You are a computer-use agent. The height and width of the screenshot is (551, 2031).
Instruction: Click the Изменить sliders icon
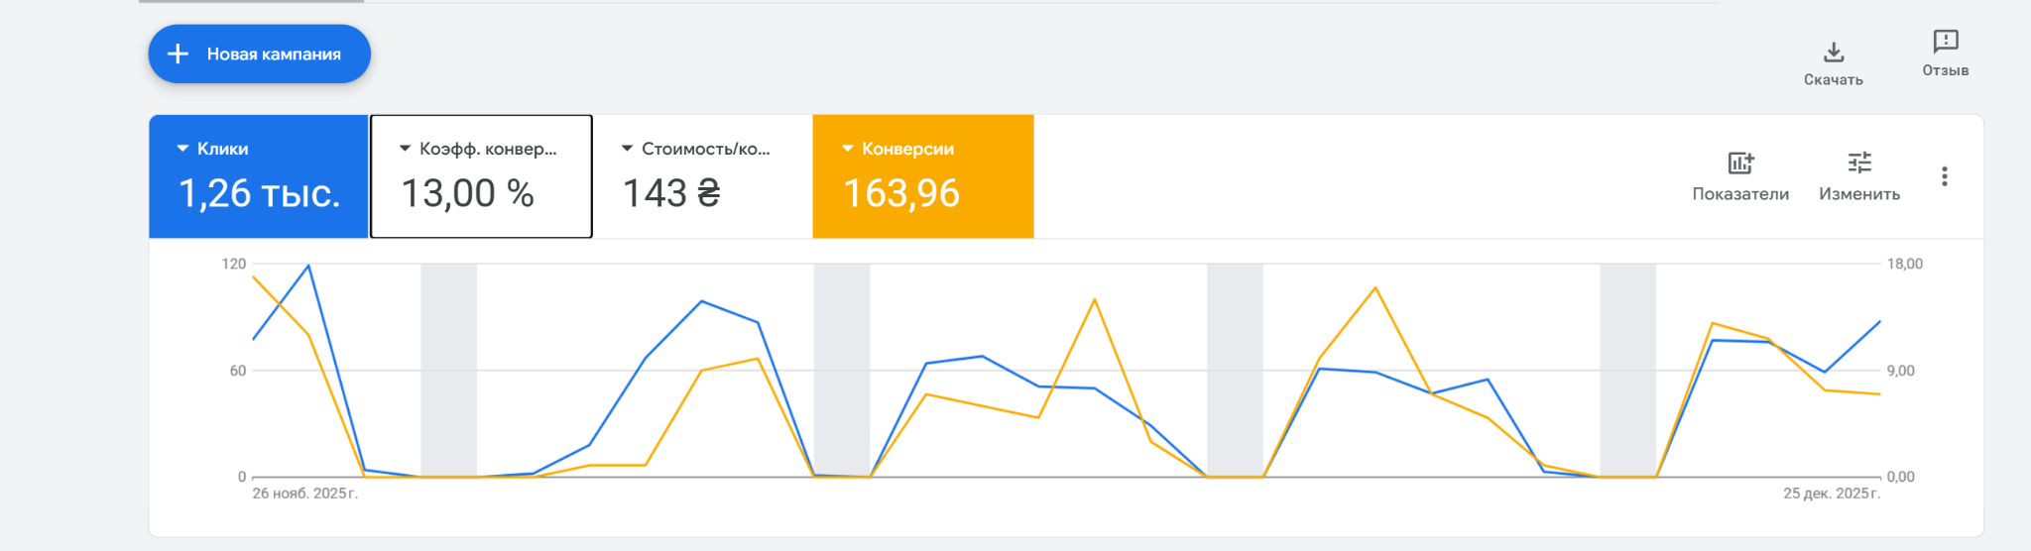pyautogui.click(x=1859, y=163)
